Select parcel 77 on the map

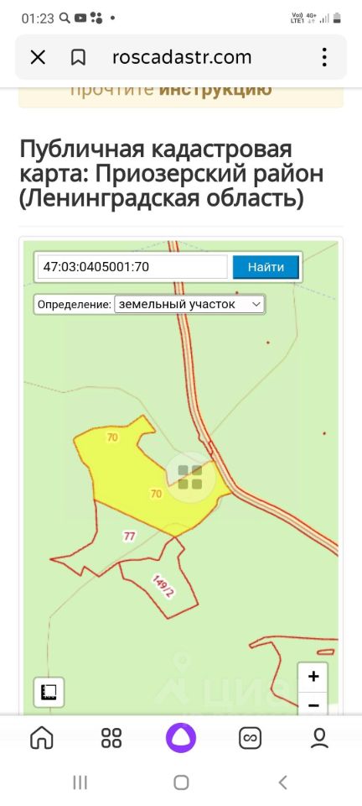point(129,537)
